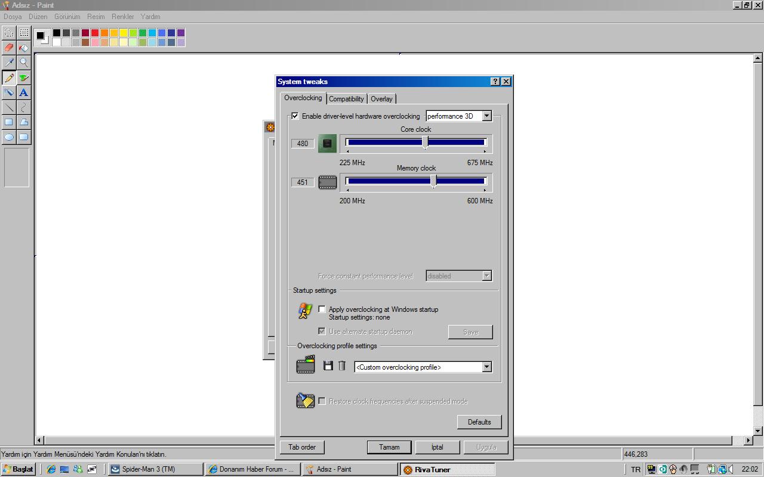Pick the dark green color swatch in palette
This screenshot has width=764, height=477.
click(143, 33)
